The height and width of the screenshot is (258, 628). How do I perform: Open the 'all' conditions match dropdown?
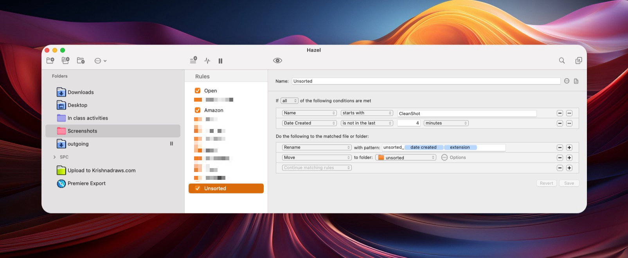click(289, 101)
